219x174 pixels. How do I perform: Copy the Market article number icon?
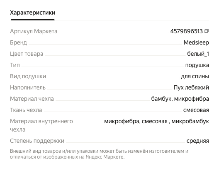(207, 31)
